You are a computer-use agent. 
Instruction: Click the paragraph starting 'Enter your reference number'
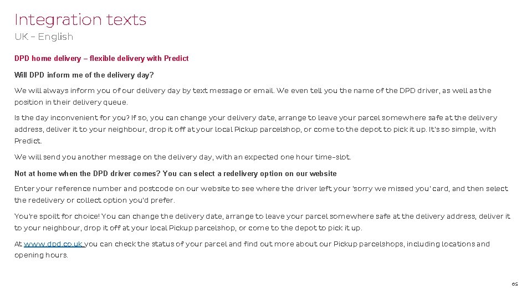click(x=261, y=194)
